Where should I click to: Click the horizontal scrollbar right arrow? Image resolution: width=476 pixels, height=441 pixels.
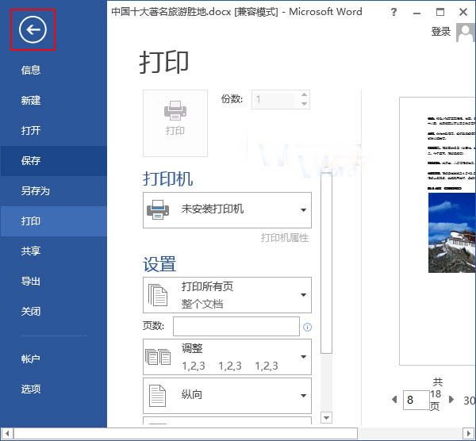point(468,433)
